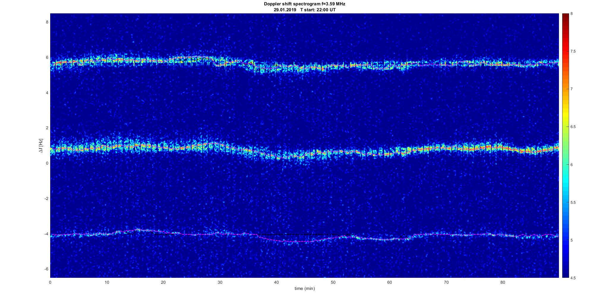
Task: Click the y-axis tick label 6
Action: click(x=47, y=57)
